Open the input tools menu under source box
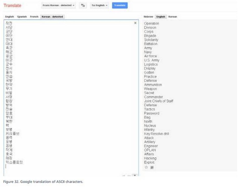Screen dimensions: 242x192 pyautogui.click(x=135, y=175)
